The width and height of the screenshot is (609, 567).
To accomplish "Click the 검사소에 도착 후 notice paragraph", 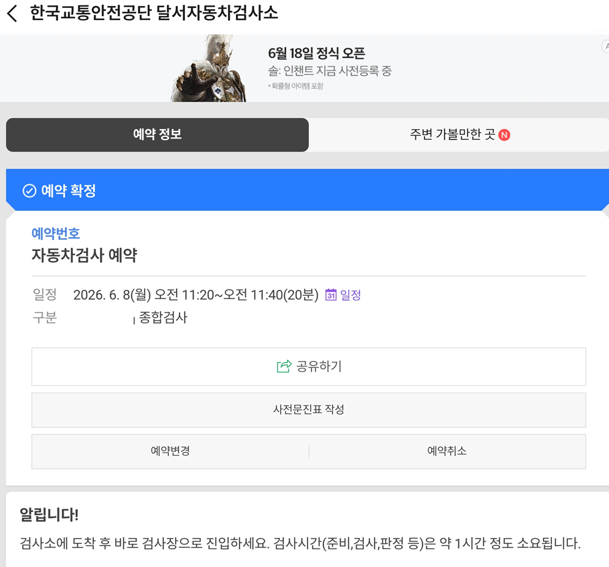I will coord(300,543).
